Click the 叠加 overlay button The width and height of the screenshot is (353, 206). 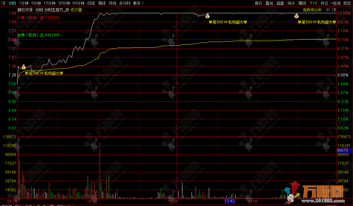[269, 3]
